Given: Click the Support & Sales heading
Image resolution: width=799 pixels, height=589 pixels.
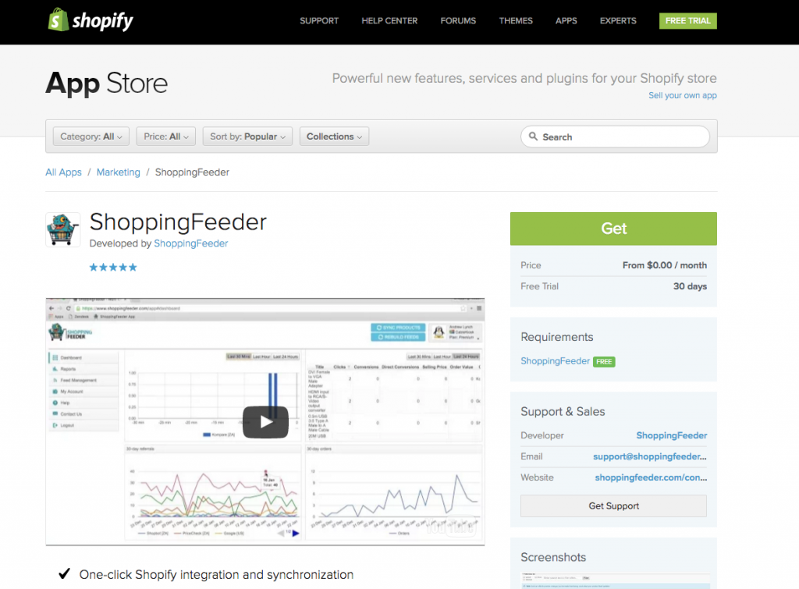Looking at the screenshot, I should tap(563, 412).
